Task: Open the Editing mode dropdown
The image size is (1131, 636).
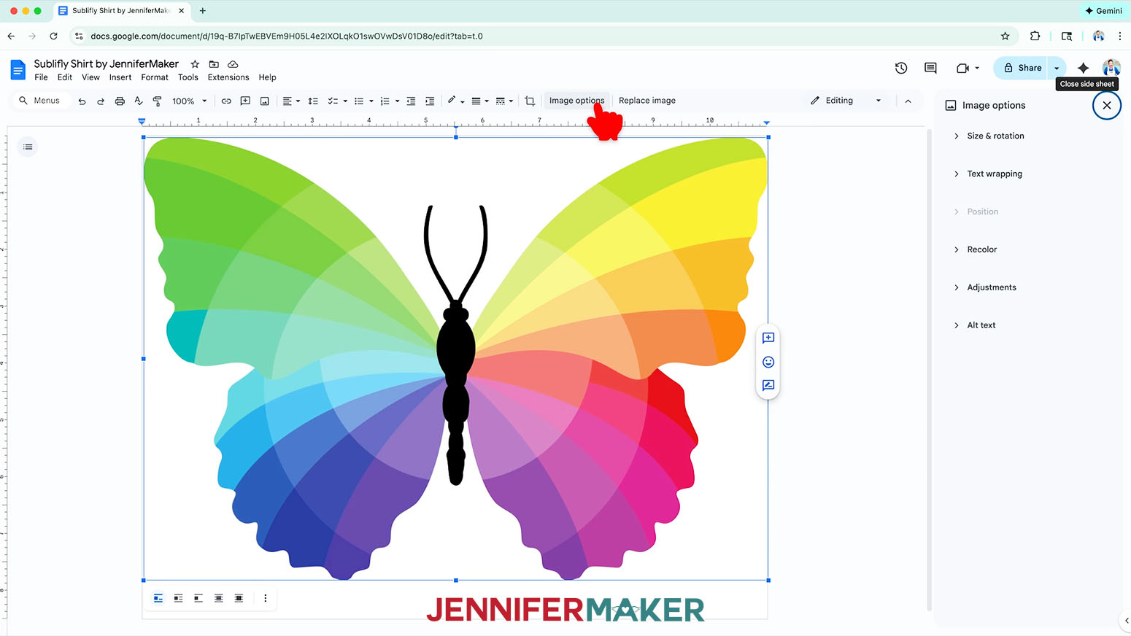Action: tap(846, 101)
